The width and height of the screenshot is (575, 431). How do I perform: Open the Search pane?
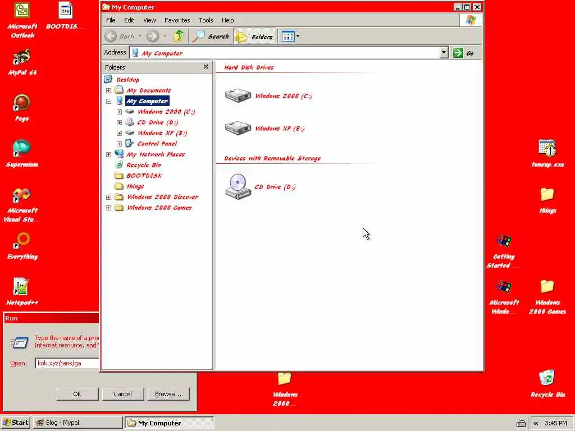(211, 36)
